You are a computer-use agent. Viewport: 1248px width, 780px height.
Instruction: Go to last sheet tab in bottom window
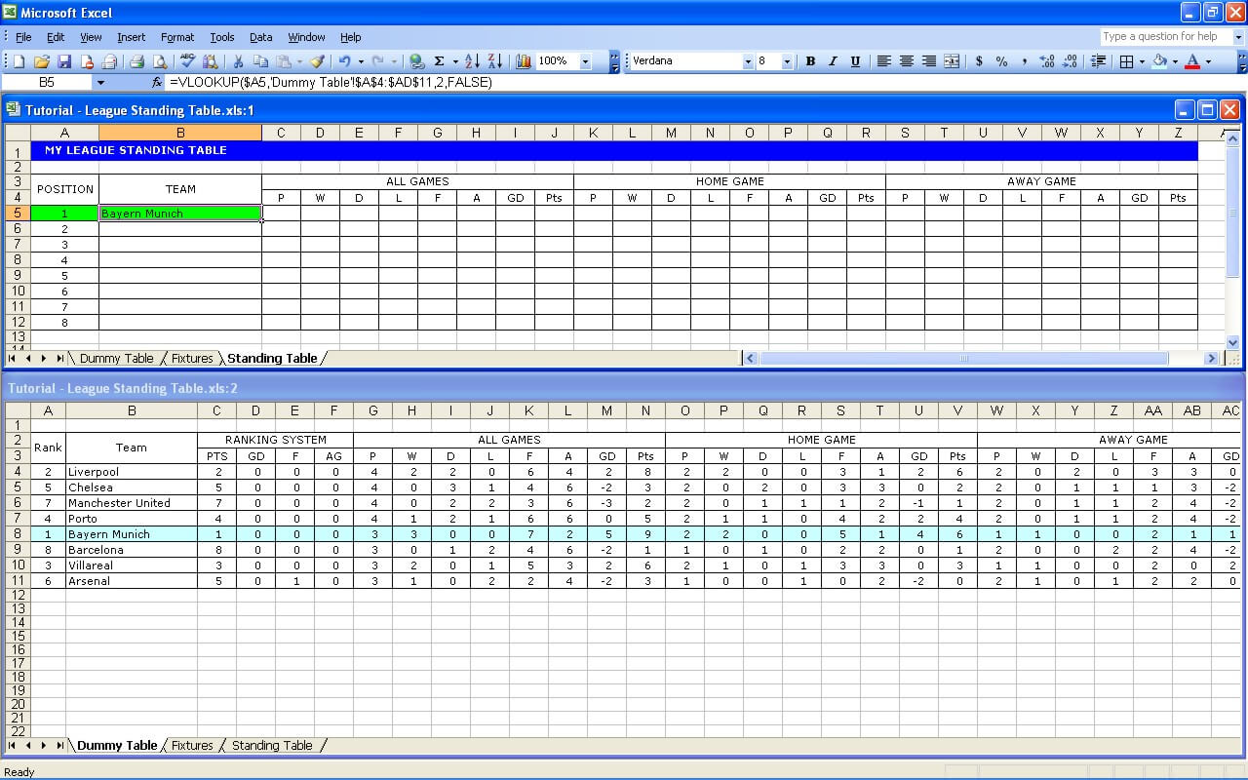60,746
